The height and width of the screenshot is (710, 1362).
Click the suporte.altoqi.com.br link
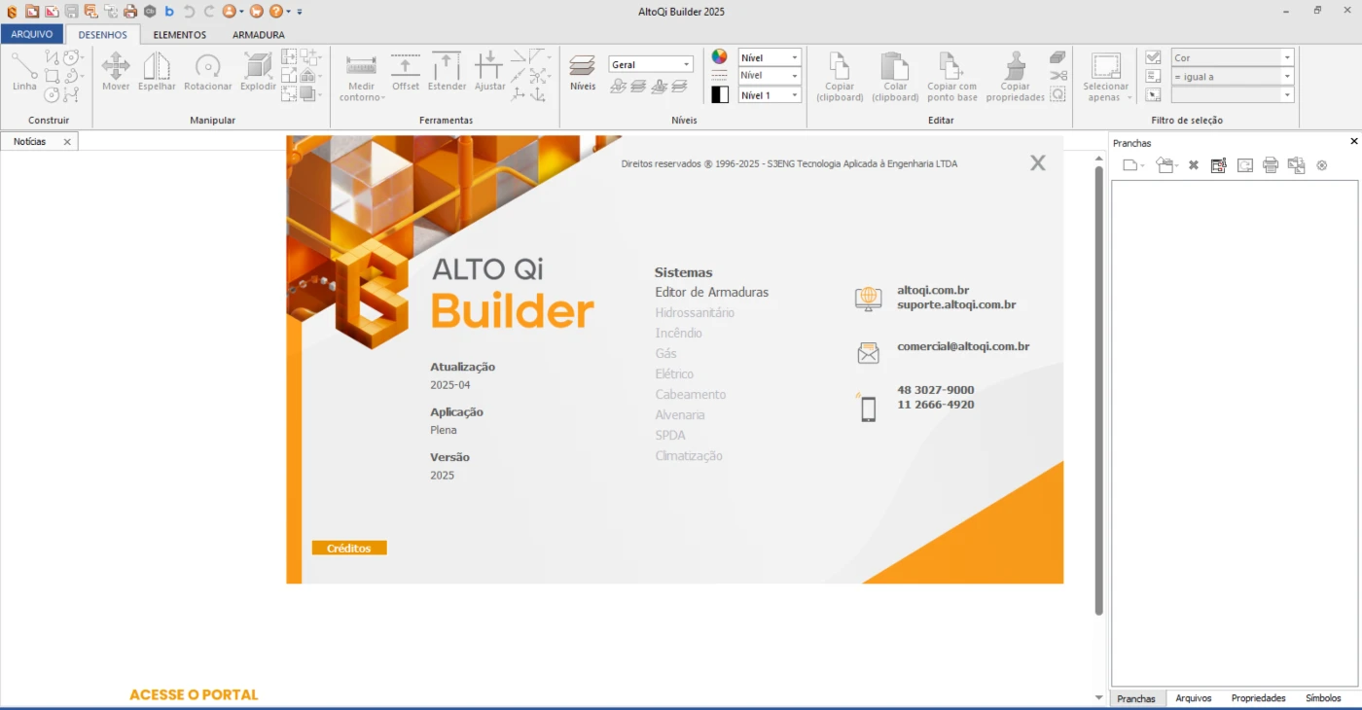pos(956,304)
